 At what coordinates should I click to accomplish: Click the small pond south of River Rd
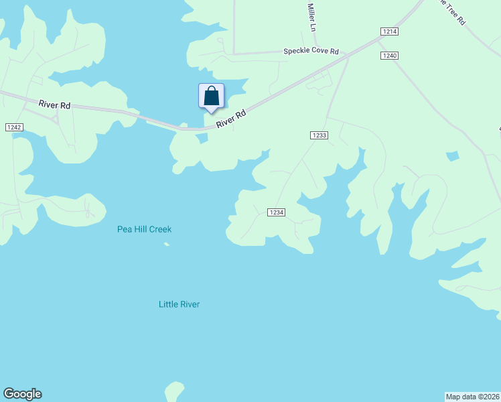tap(202, 139)
